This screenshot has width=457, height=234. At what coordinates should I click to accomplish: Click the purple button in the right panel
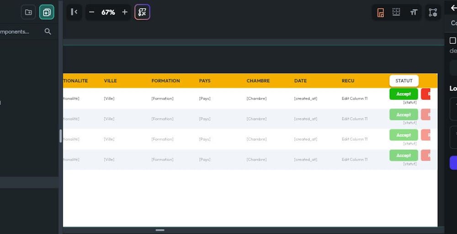click(453, 163)
